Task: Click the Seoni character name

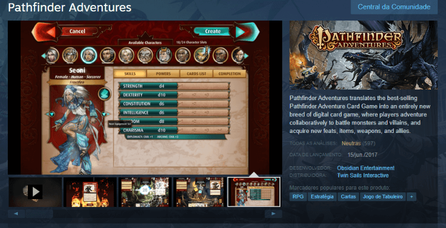Action: [76, 70]
